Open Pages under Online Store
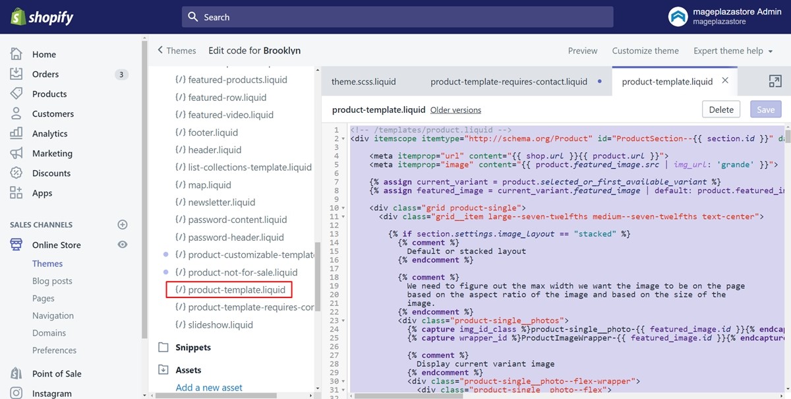The height and width of the screenshot is (399, 791). coord(44,298)
